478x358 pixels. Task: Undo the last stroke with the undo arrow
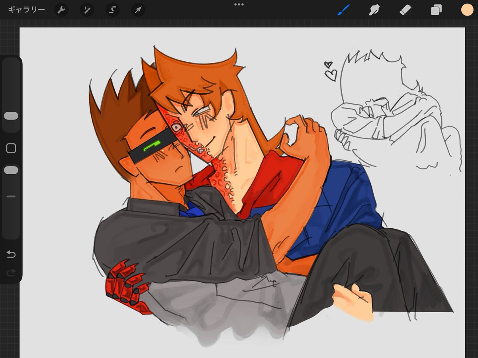(x=11, y=255)
